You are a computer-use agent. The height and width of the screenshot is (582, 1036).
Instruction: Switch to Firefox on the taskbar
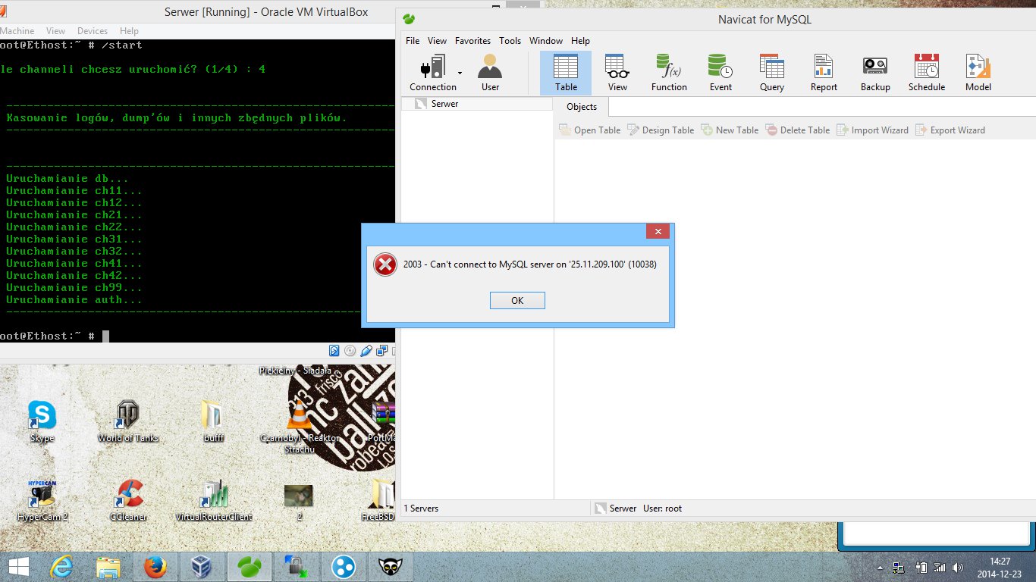155,567
